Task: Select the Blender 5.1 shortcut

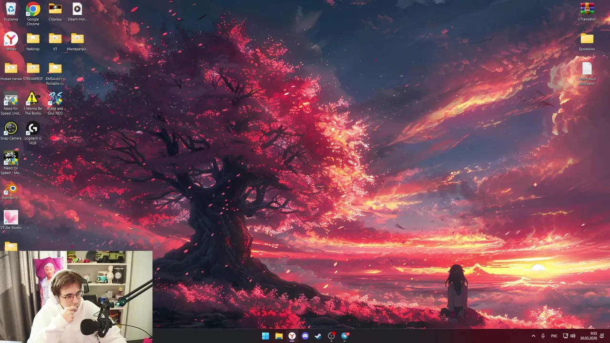Action: click(x=10, y=191)
